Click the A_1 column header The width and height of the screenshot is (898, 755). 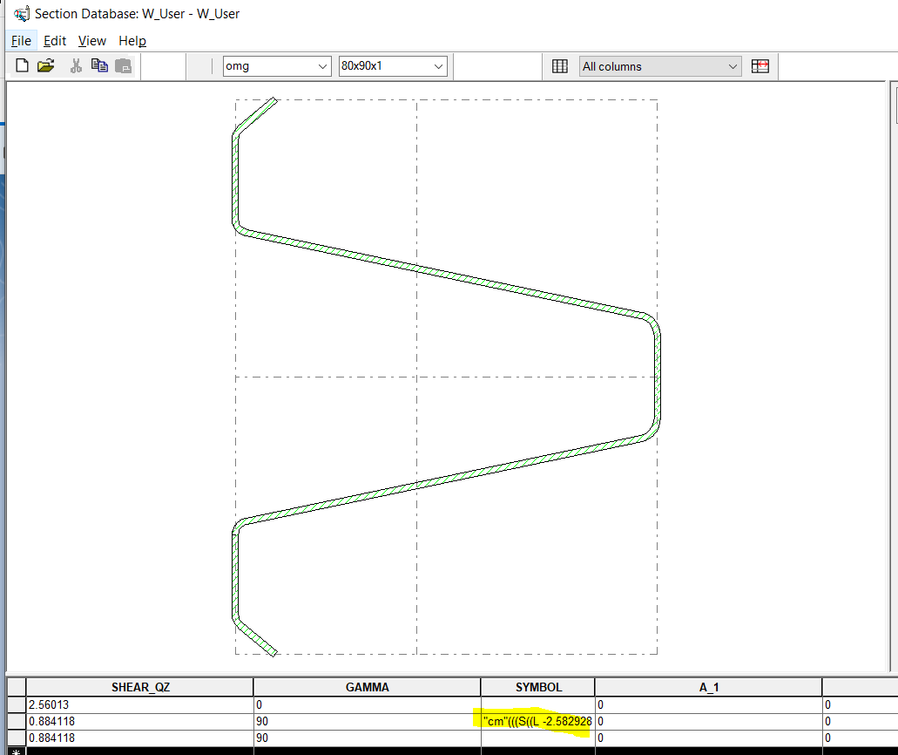pos(708,687)
